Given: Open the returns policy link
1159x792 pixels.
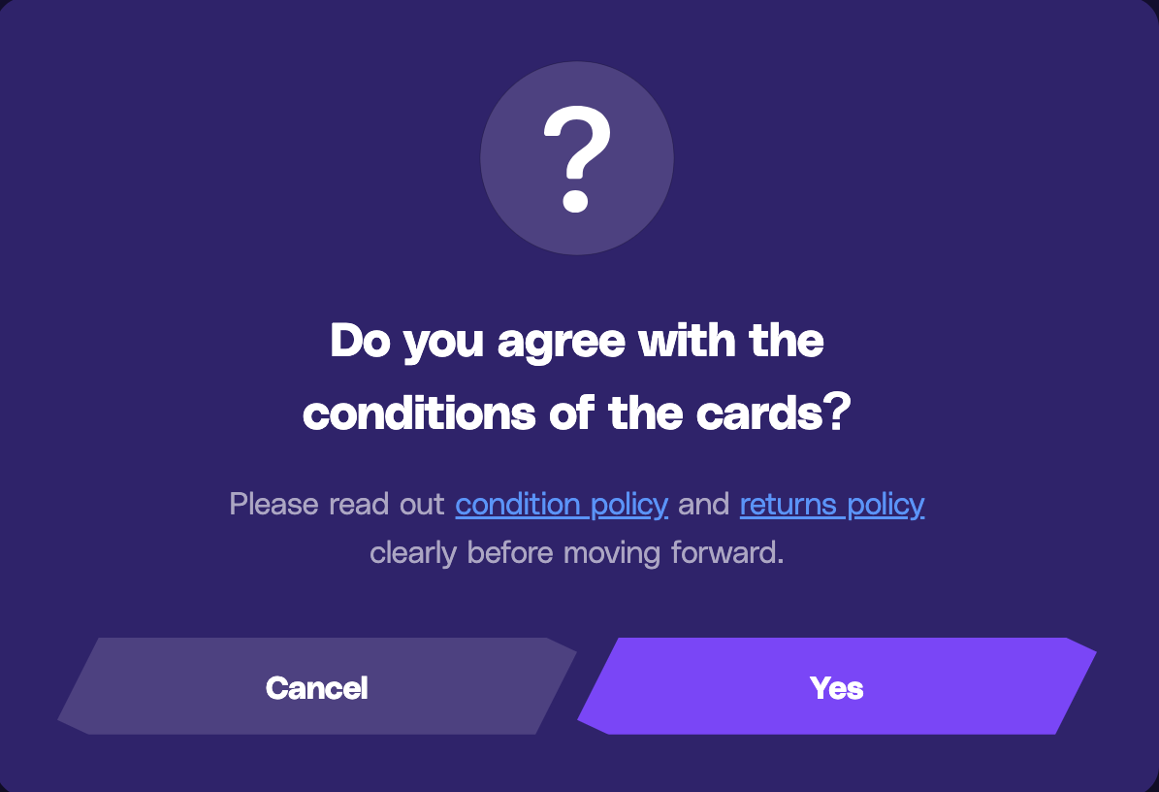Looking at the screenshot, I should coord(832,505).
